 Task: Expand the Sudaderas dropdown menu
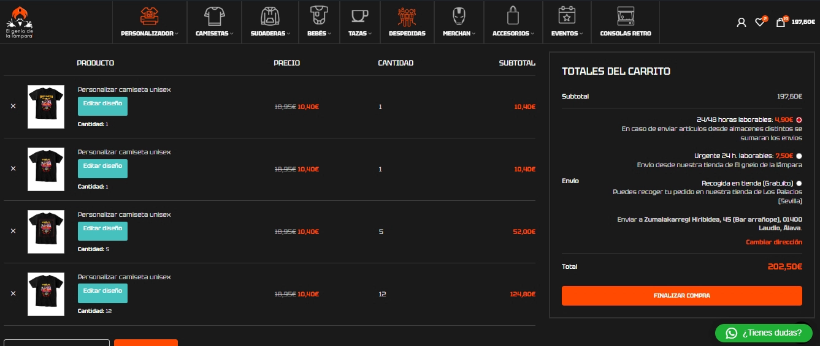point(270,33)
